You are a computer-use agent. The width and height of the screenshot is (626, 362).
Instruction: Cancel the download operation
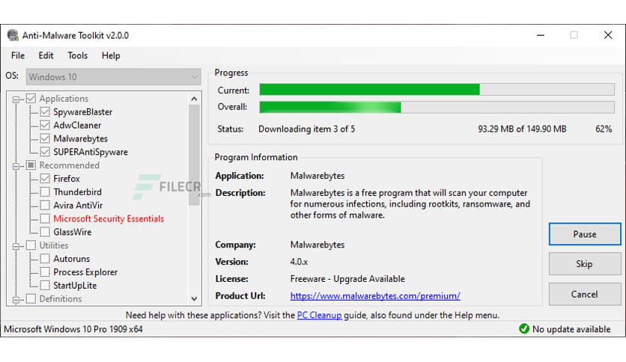click(585, 294)
